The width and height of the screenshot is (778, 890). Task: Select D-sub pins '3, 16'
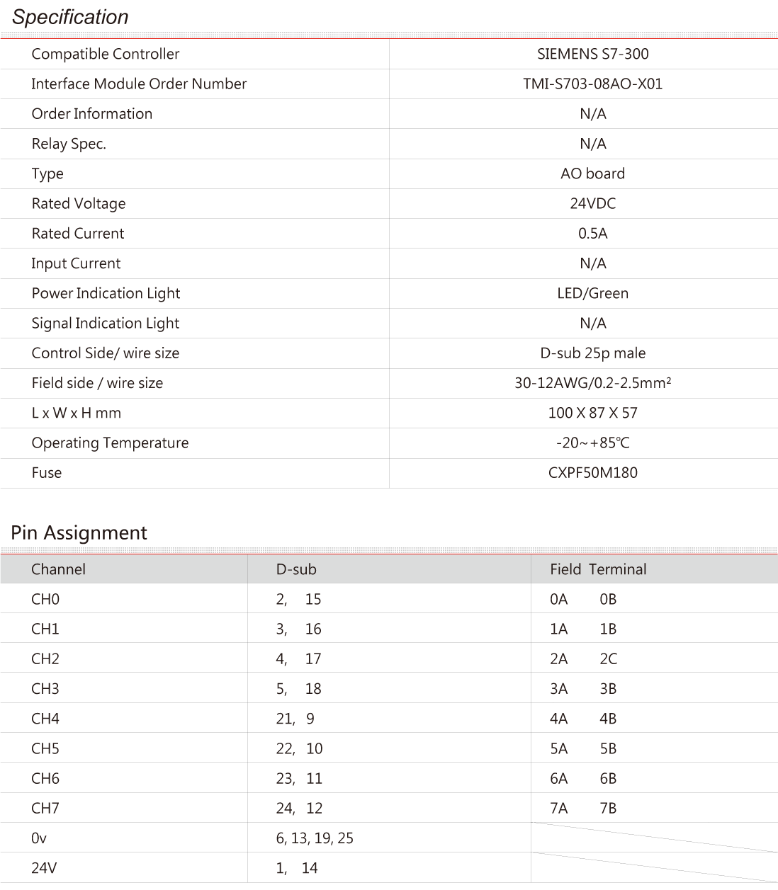298,629
